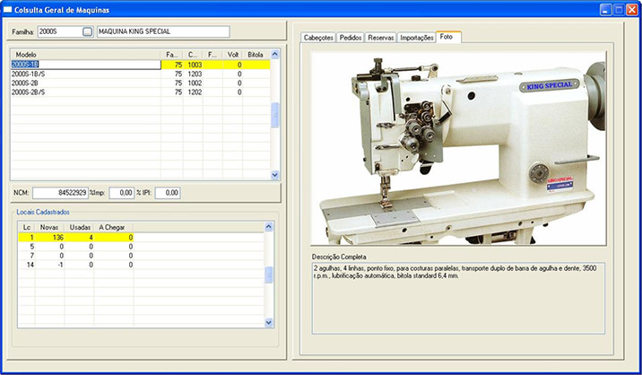Click the Família code field
The image size is (642, 375).
[60, 31]
